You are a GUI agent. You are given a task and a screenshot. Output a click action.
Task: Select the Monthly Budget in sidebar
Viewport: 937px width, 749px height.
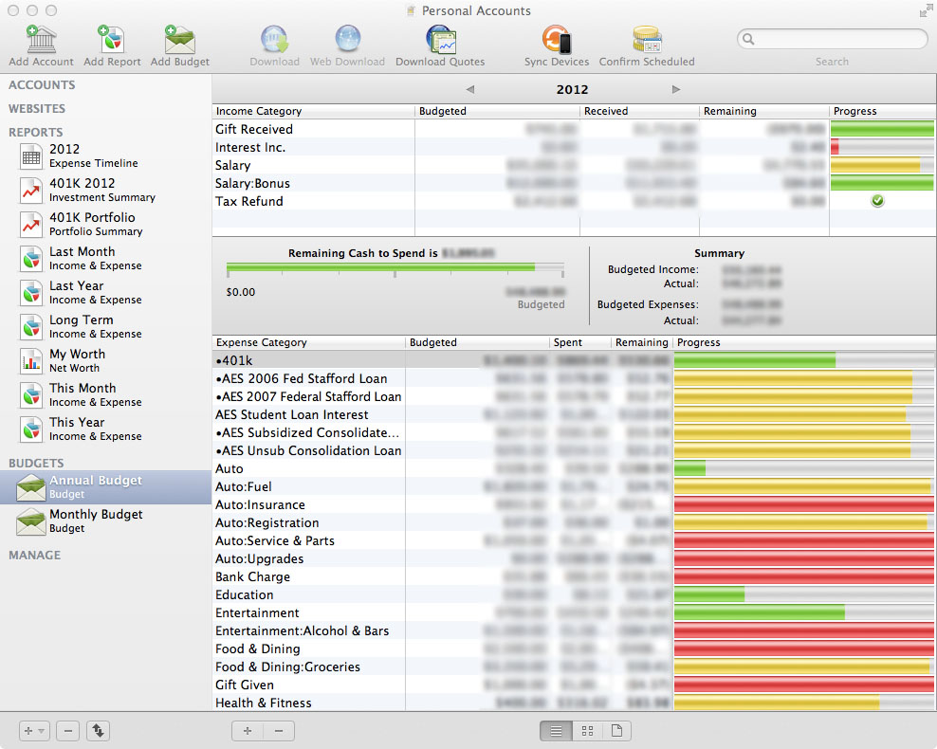coord(95,521)
